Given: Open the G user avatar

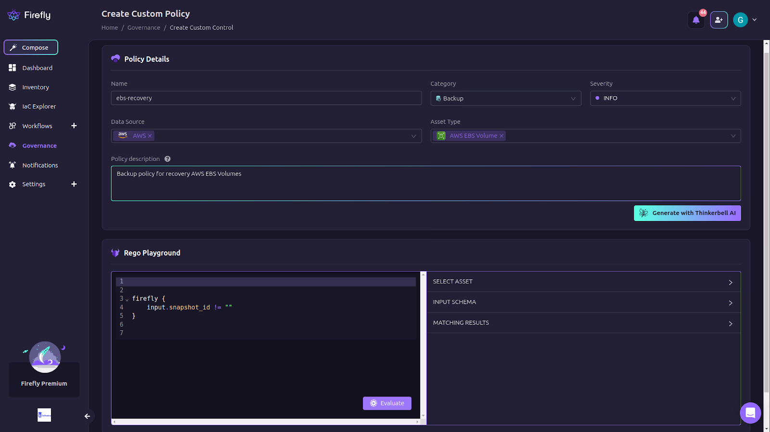Looking at the screenshot, I should (740, 20).
